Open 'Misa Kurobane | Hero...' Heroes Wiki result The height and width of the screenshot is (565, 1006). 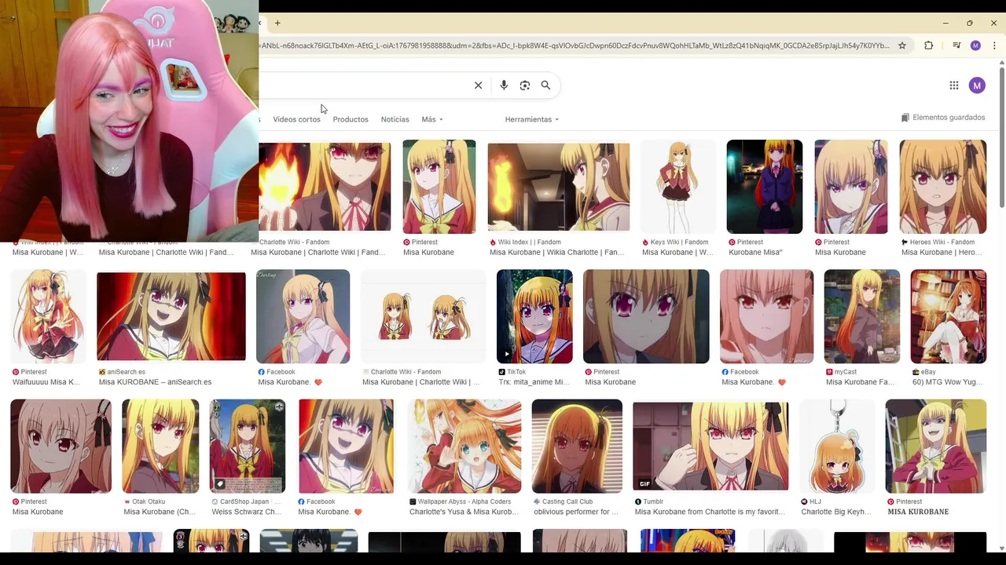point(942,253)
